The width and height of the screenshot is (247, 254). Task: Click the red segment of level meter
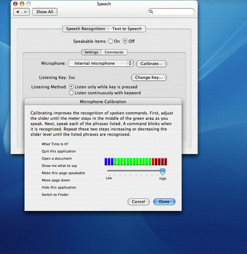159,161
